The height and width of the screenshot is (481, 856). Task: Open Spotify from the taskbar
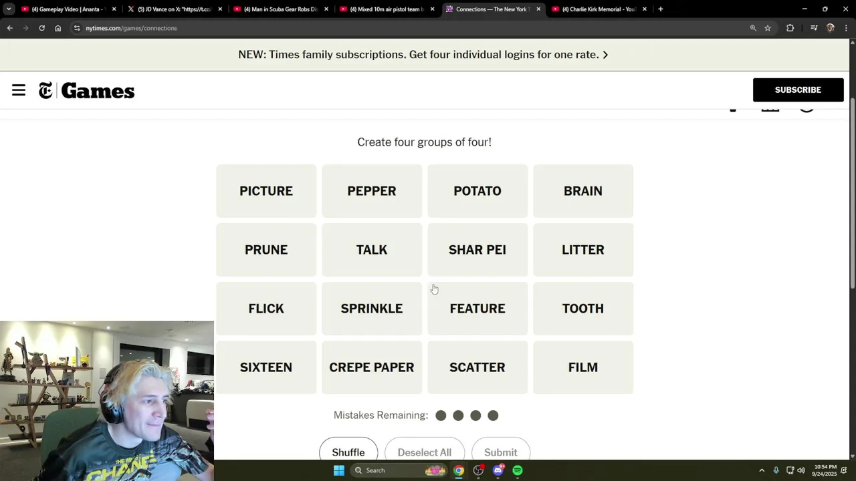tap(518, 470)
